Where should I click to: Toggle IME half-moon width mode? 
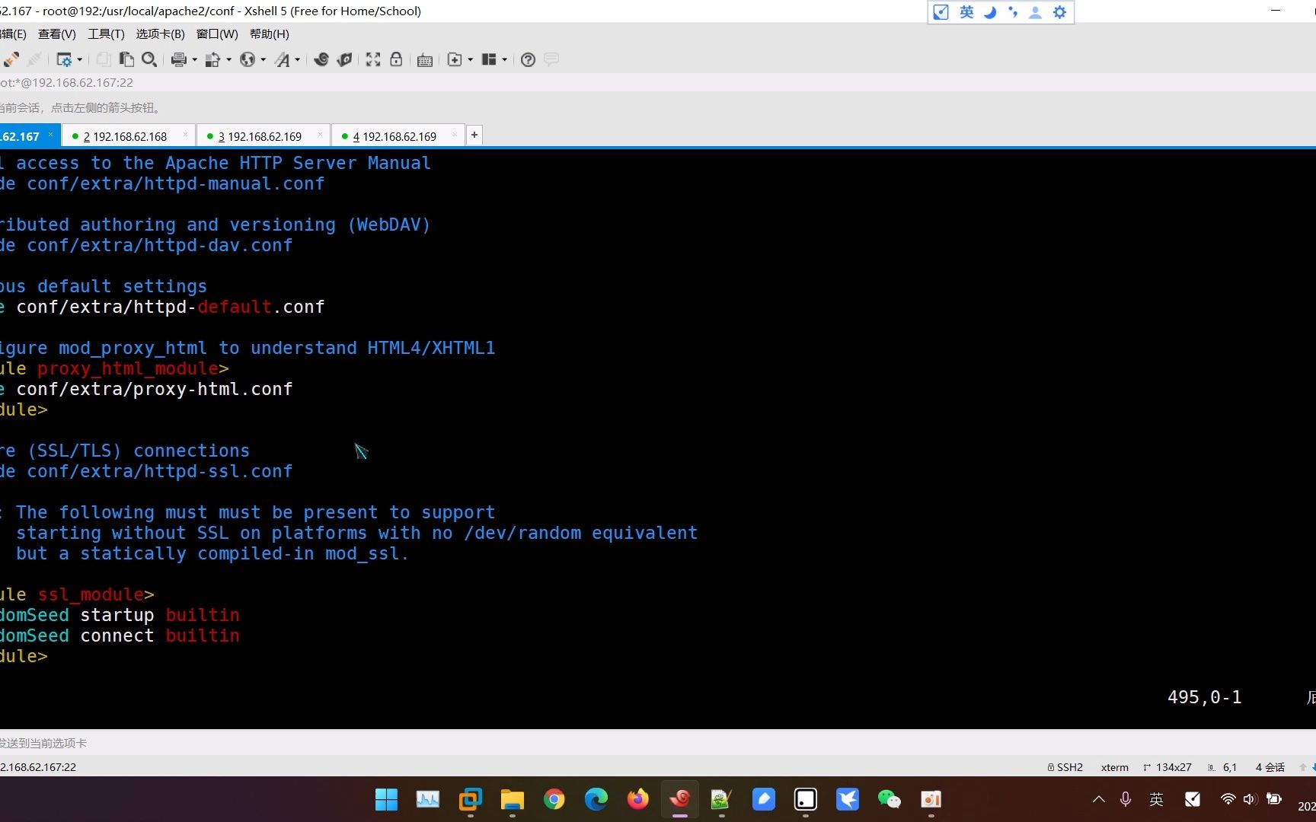click(x=990, y=12)
